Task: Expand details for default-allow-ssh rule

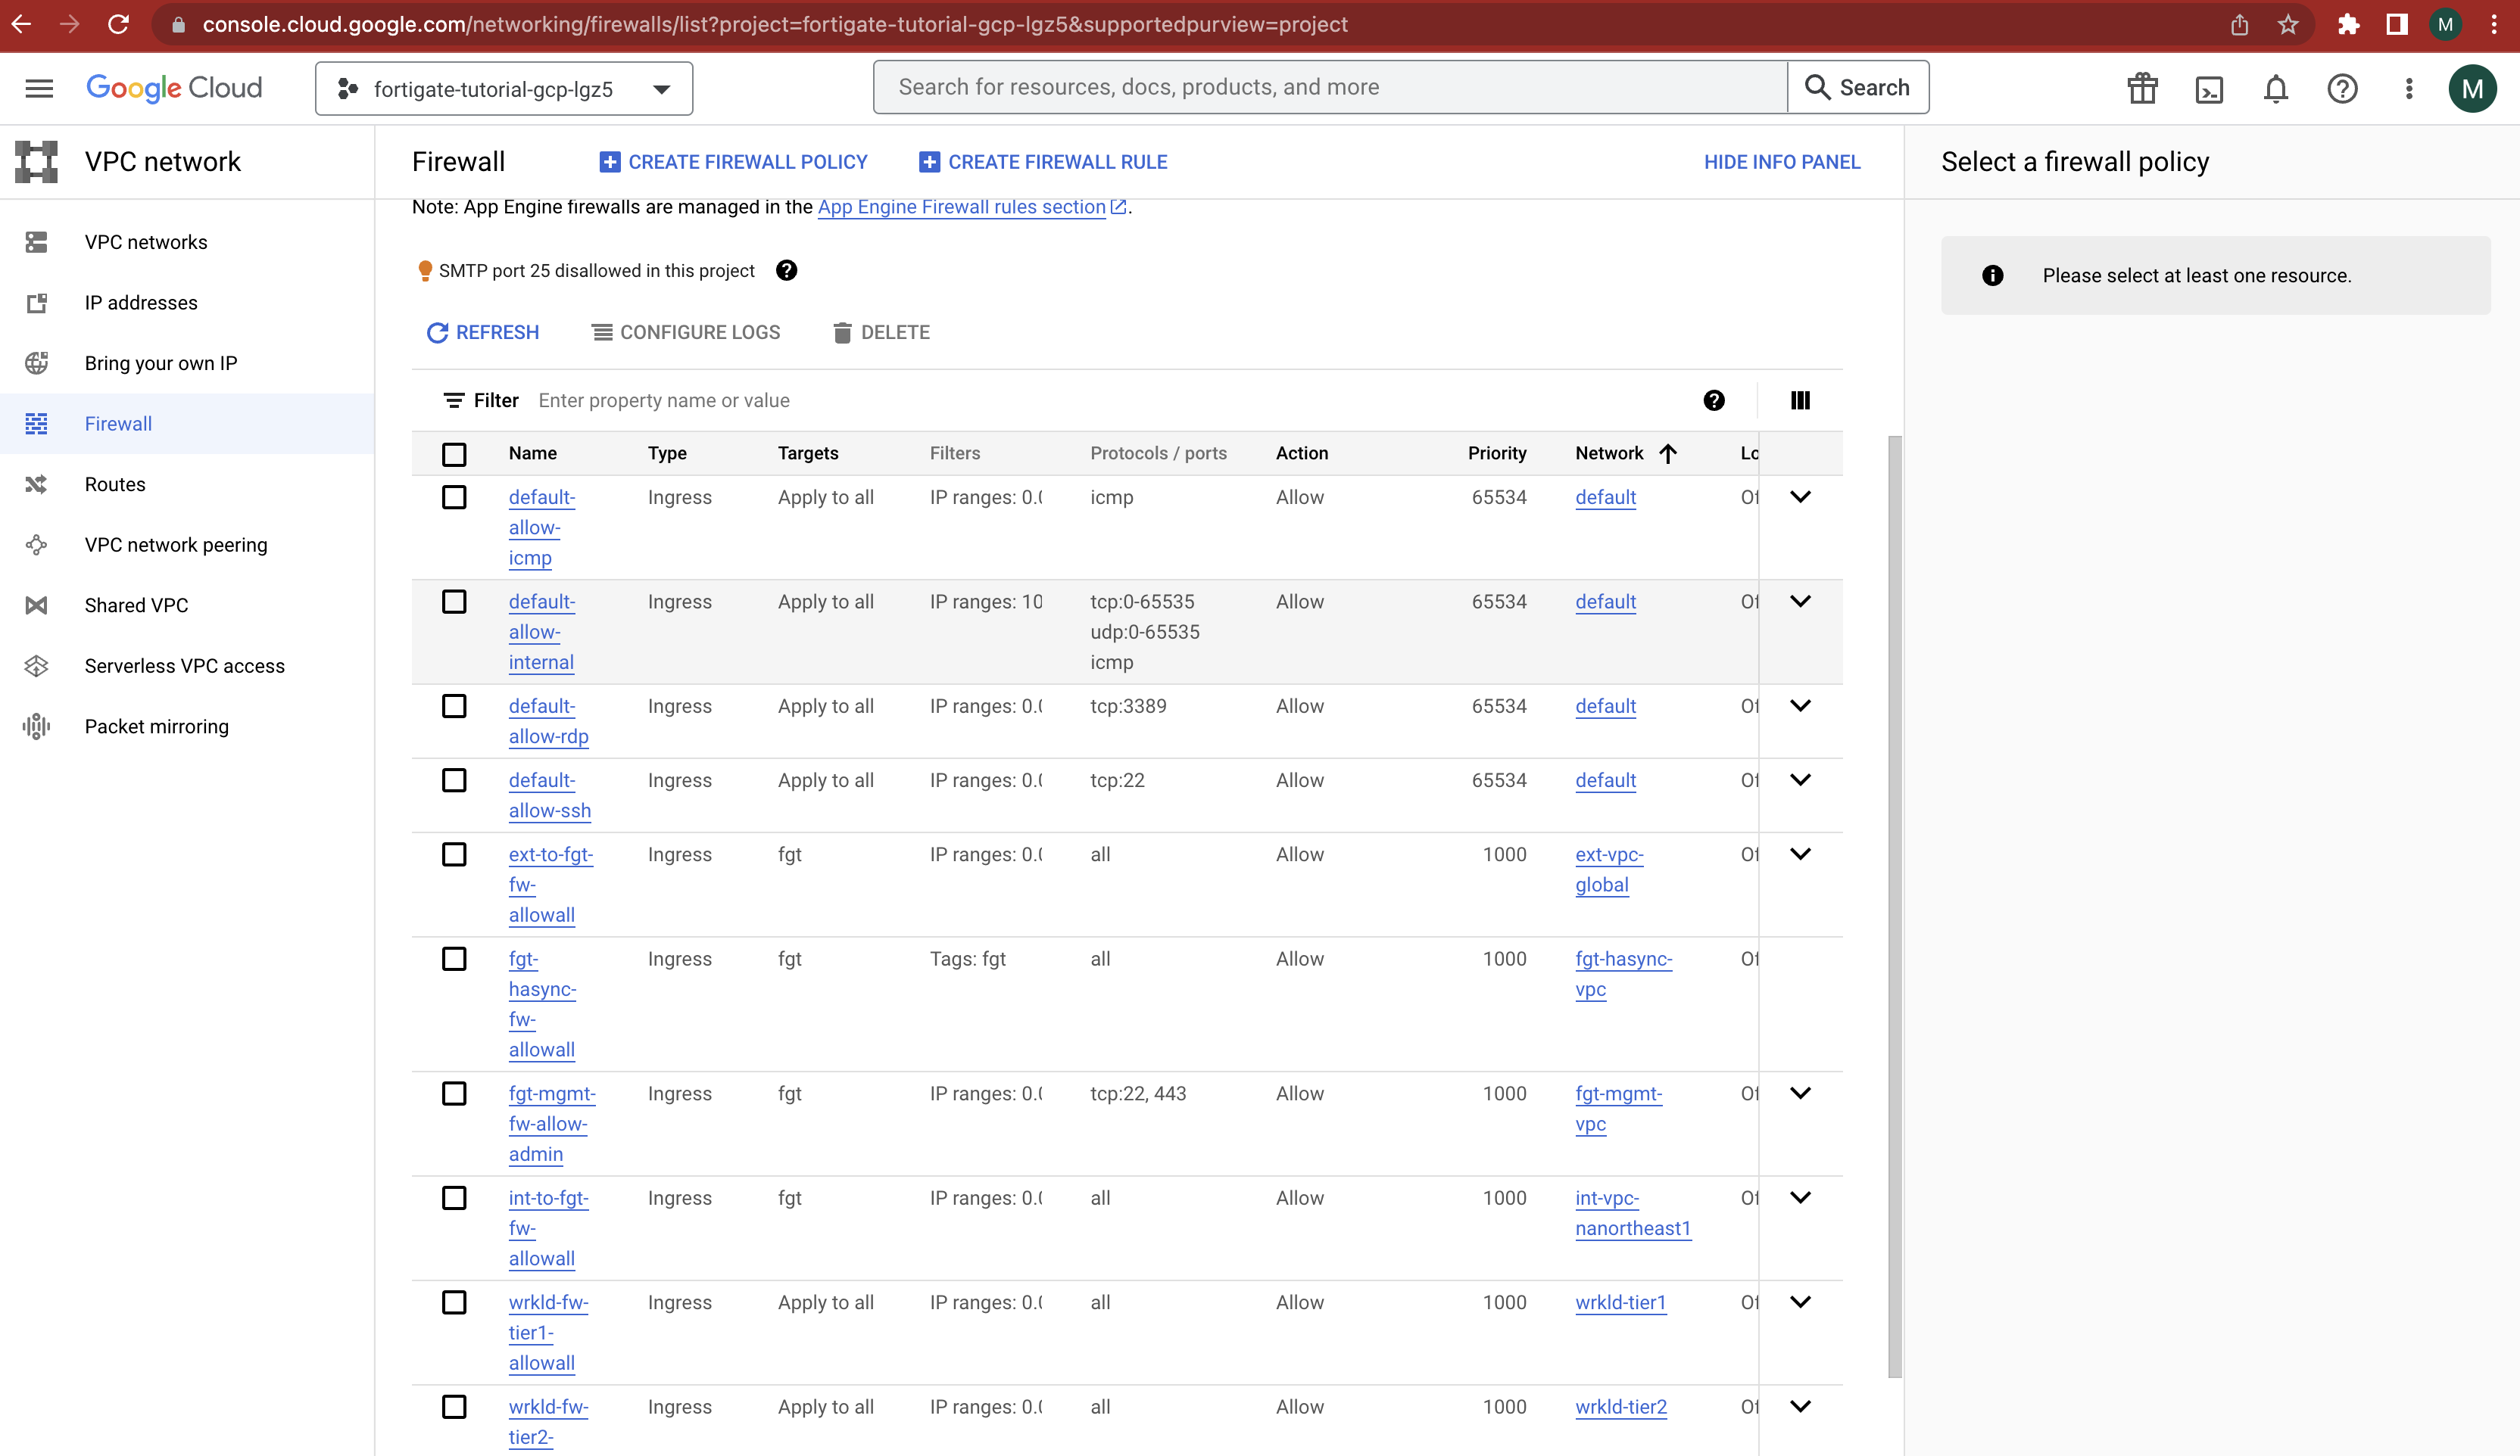Action: [x=1801, y=780]
